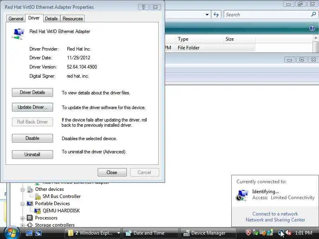Click the driver installation tray icon
319x239 pixels.
click(270, 233)
